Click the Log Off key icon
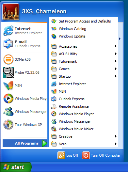The image size is (128, 172). pos(61,155)
